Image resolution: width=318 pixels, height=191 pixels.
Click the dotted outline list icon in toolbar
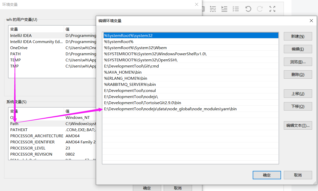[x=213, y=9]
